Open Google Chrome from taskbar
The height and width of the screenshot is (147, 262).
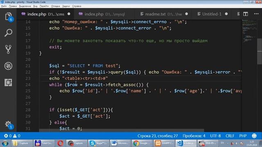(142, 143)
